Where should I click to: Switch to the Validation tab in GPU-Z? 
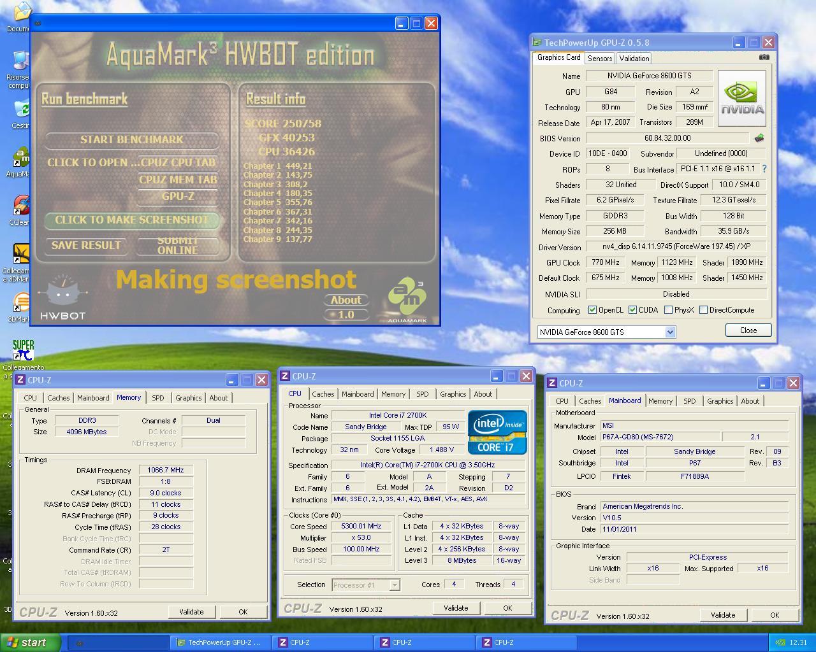(634, 58)
